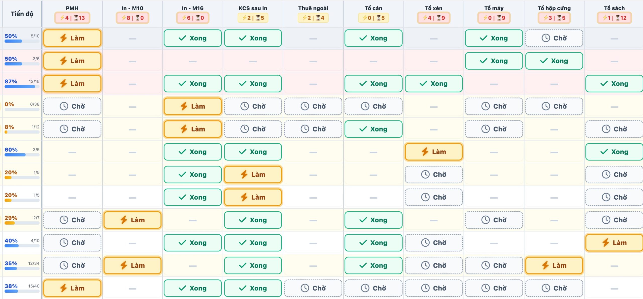The image size is (643, 299).
Task: Click the 12/34 count text
Action: coord(34,263)
